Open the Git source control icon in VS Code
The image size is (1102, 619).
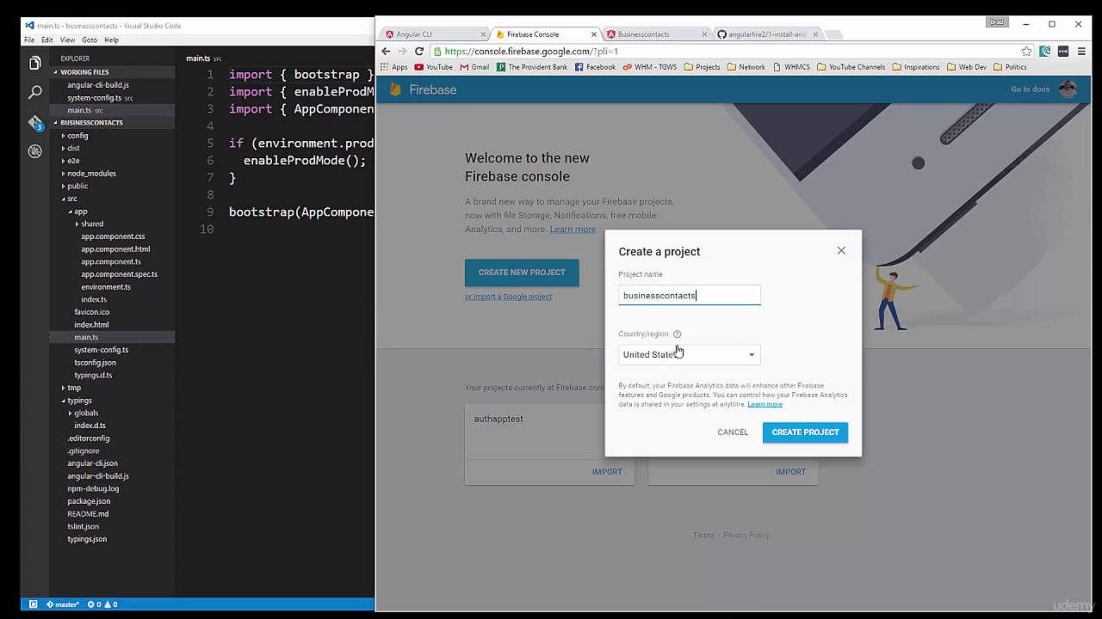click(x=34, y=122)
